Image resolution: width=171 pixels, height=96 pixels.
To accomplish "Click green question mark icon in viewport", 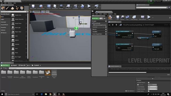I will (x=76, y=28).
